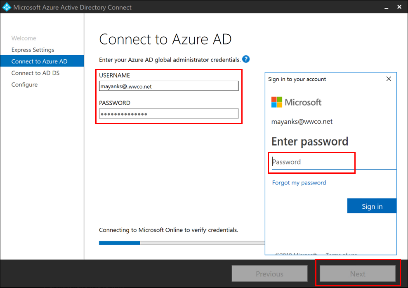Open the 'Forgot my password' link

pyautogui.click(x=299, y=183)
